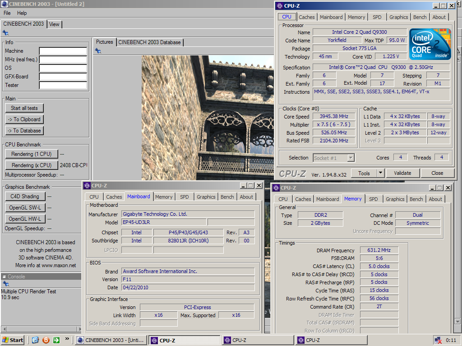The height and width of the screenshot is (346, 462).
Task: Click the Name field Intel Core 2 Quad Q9300
Action: (360, 32)
